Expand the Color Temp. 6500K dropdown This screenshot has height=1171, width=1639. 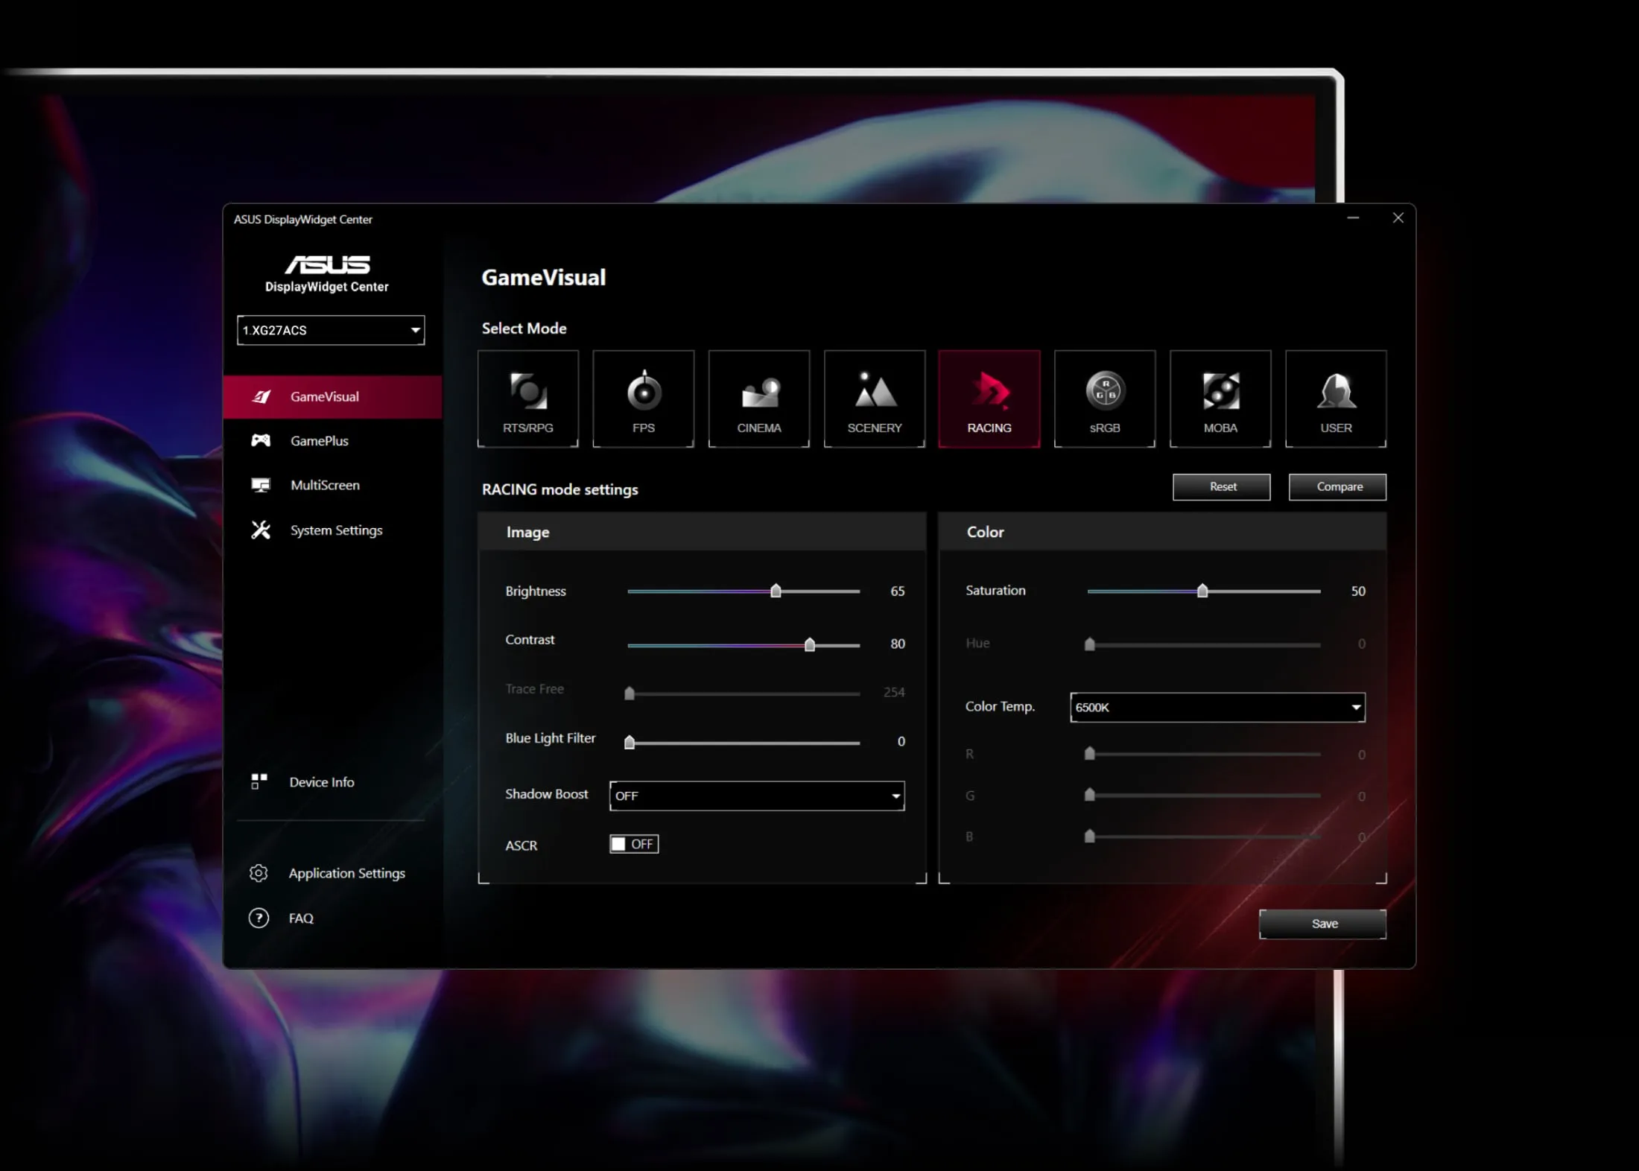1217,707
